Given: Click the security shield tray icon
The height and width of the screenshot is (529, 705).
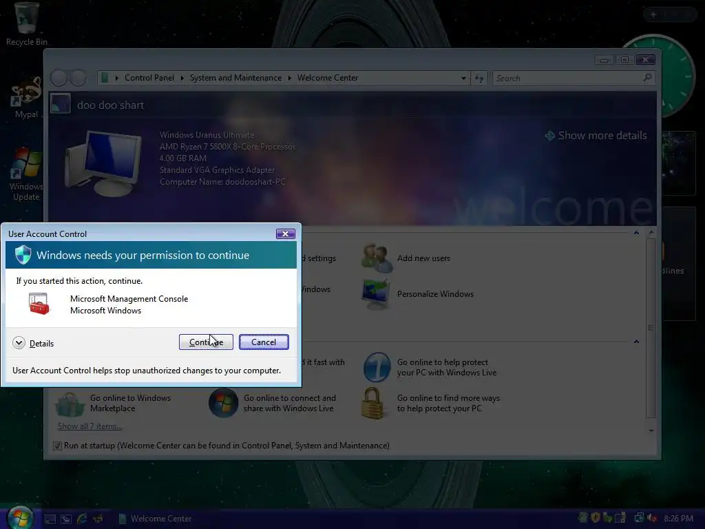Looking at the screenshot, I should point(596,518).
